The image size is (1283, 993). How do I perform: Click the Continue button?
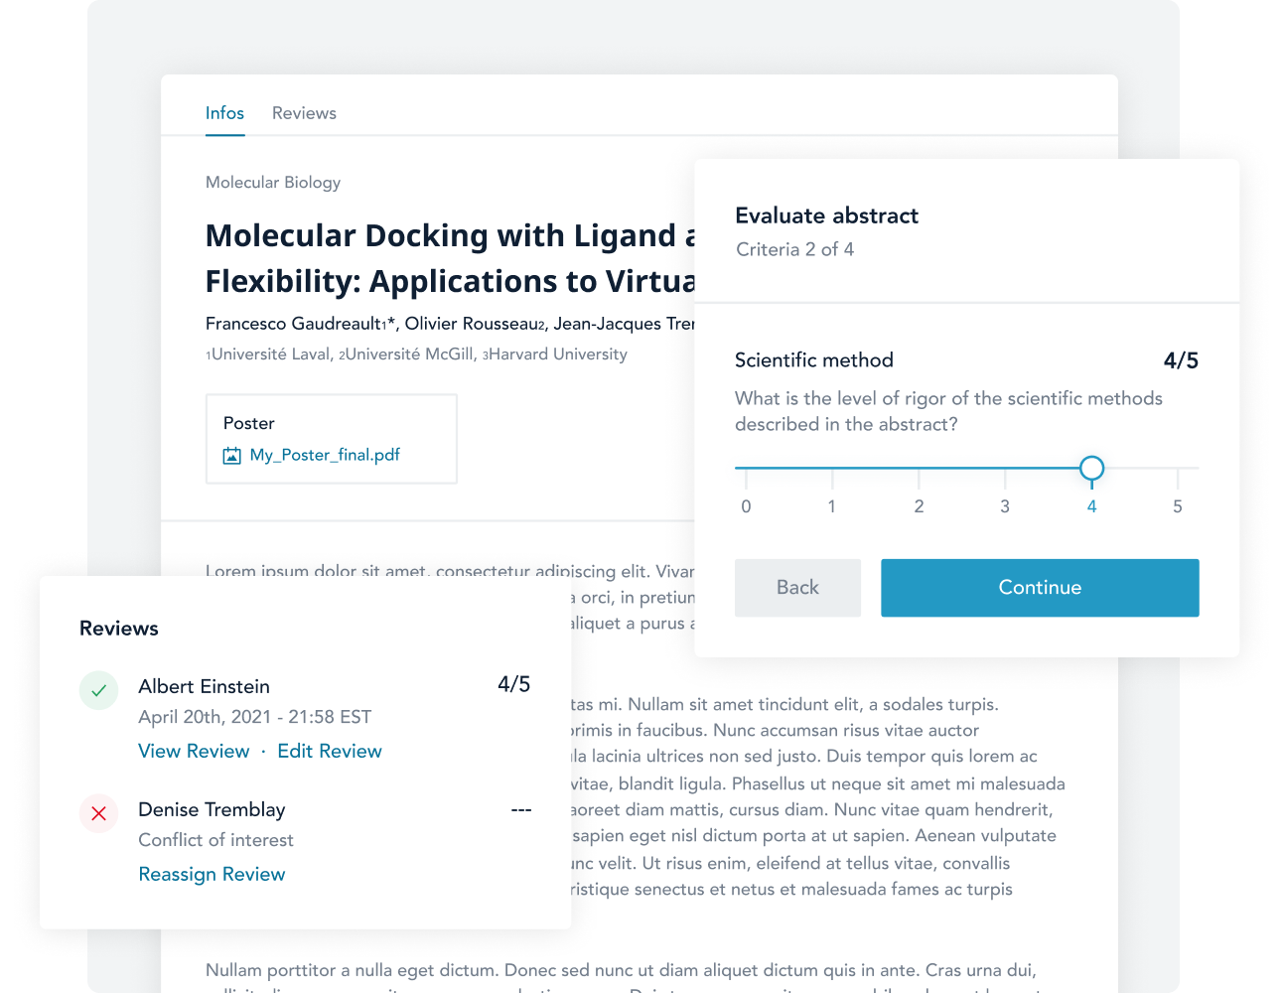click(1040, 588)
